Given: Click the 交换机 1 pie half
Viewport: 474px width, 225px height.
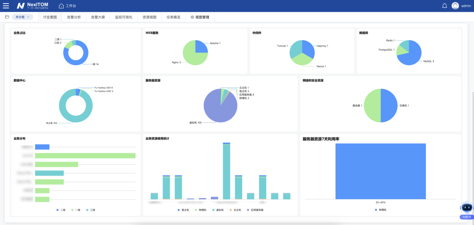Looking at the screenshot, I should pyautogui.click(x=389, y=105).
